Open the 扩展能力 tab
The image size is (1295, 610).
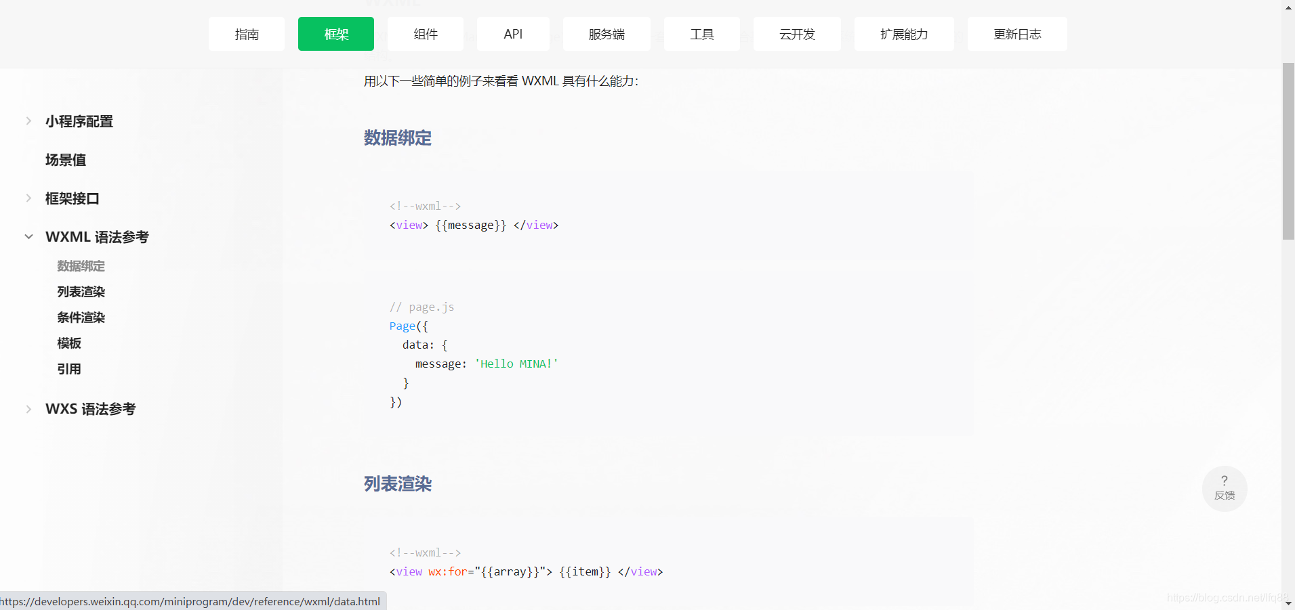pos(904,34)
